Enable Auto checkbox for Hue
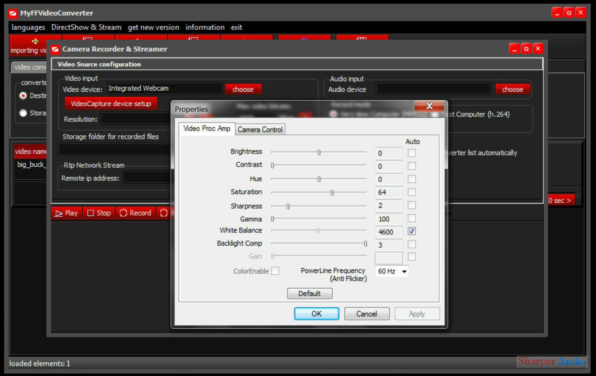Image resolution: width=596 pixels, height=376 pixels. 412,179
